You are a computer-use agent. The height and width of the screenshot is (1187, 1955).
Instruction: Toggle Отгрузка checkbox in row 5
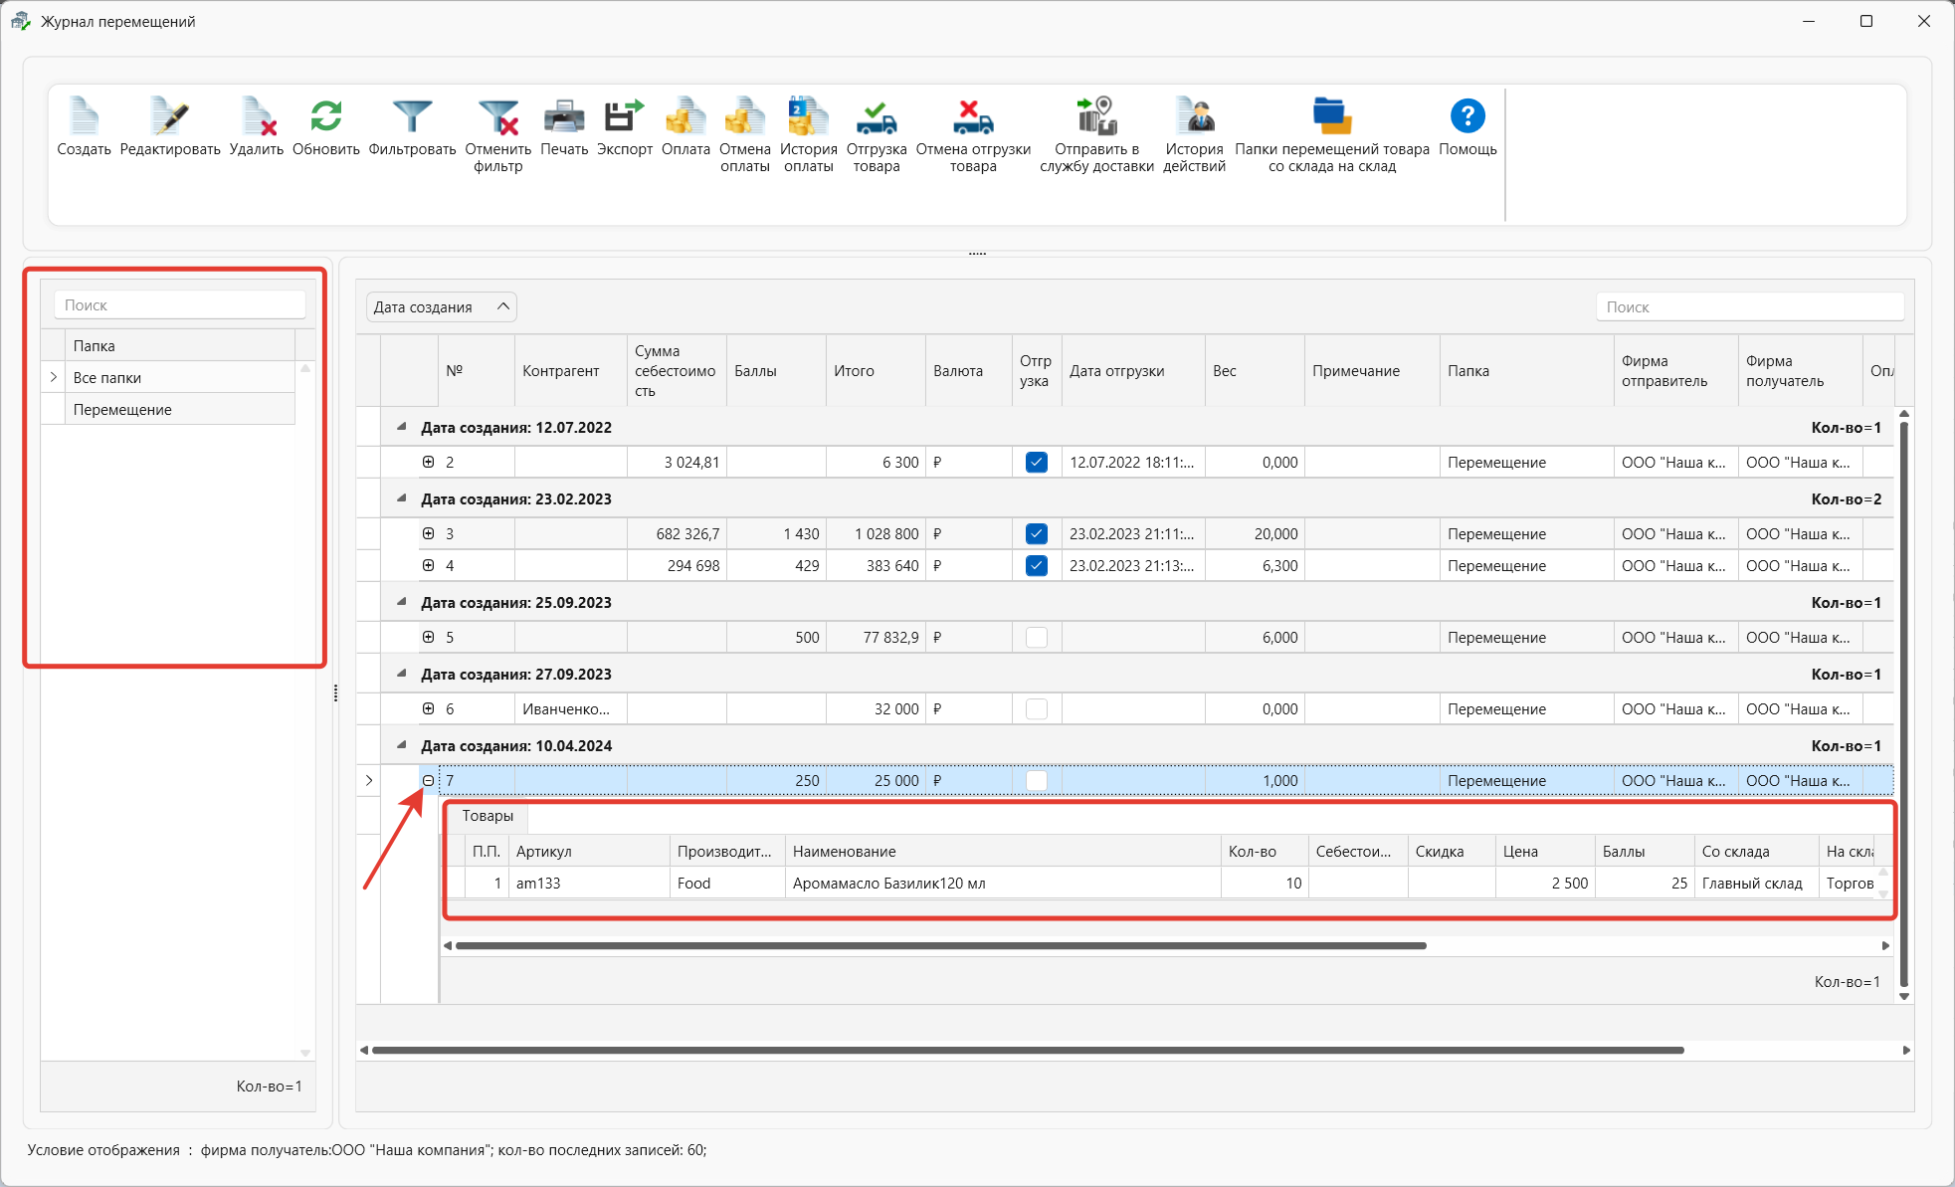(x=1036, y=638)
